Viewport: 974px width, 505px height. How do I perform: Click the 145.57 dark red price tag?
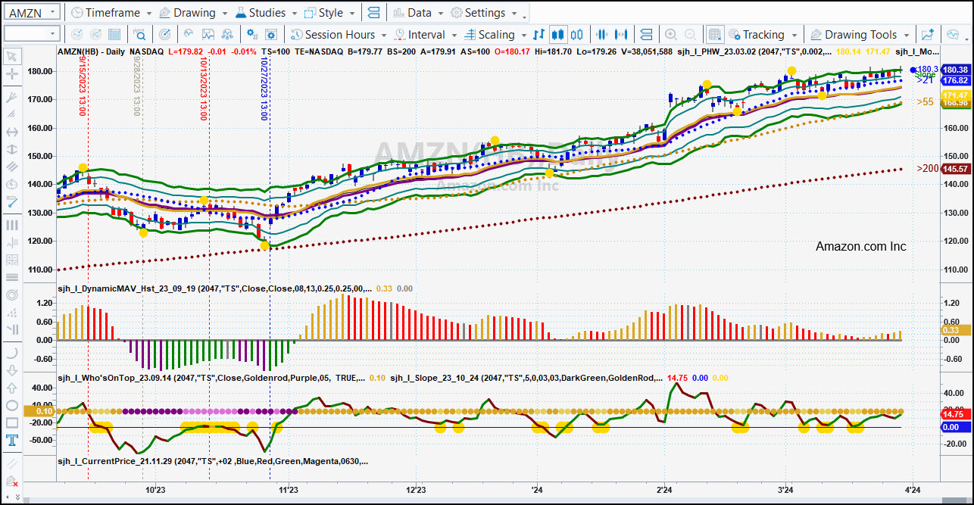(x=955, y=169)
